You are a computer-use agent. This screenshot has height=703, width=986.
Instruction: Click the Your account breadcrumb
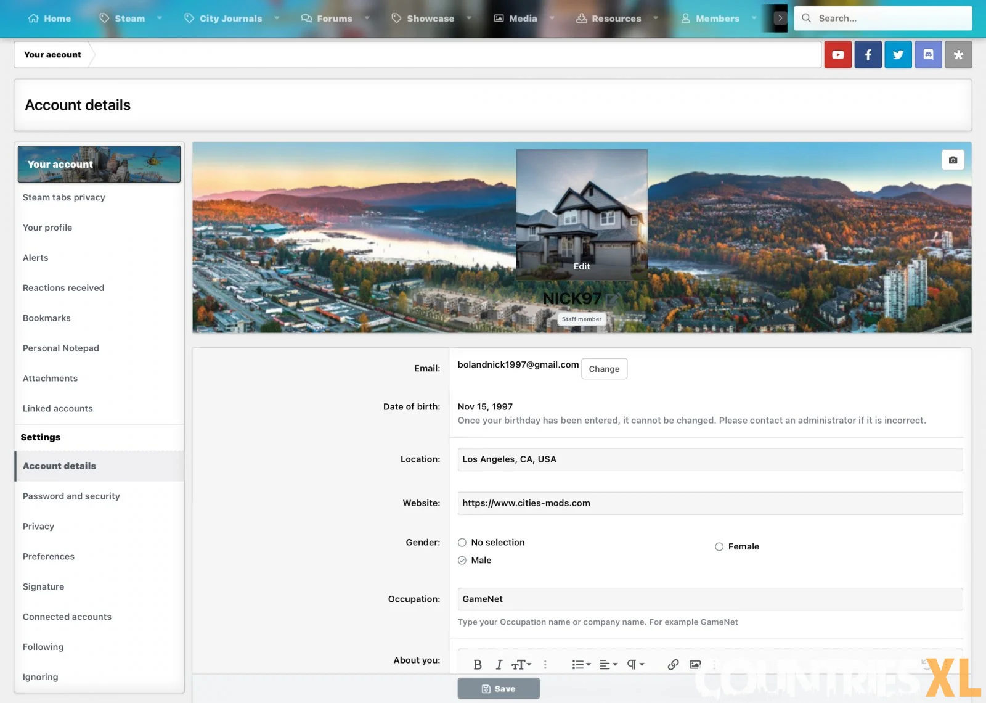coord(52,55)
